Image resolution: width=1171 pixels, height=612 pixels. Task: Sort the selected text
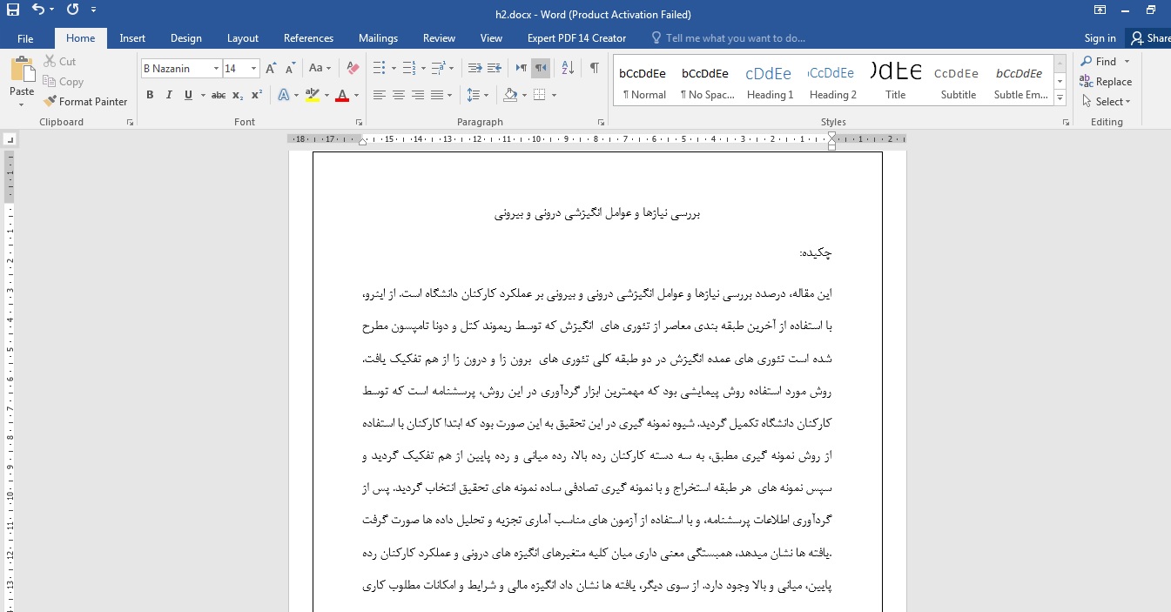coord(568,68)
